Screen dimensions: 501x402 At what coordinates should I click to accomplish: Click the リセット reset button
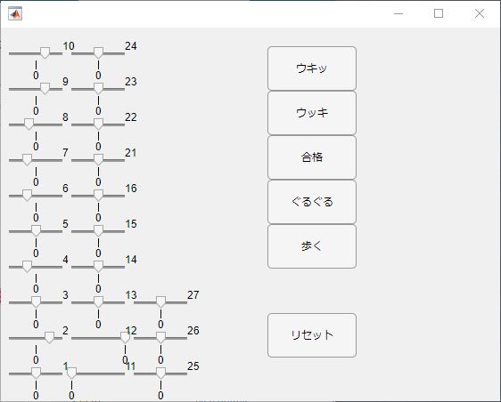pyautogui.click(x=312, y=335)
